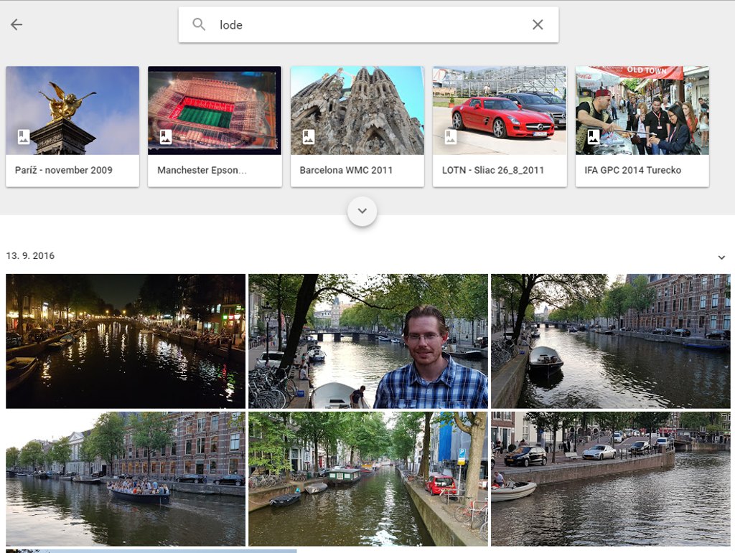Collapse the 13. 9. 2016 date section

coord(721,257)
